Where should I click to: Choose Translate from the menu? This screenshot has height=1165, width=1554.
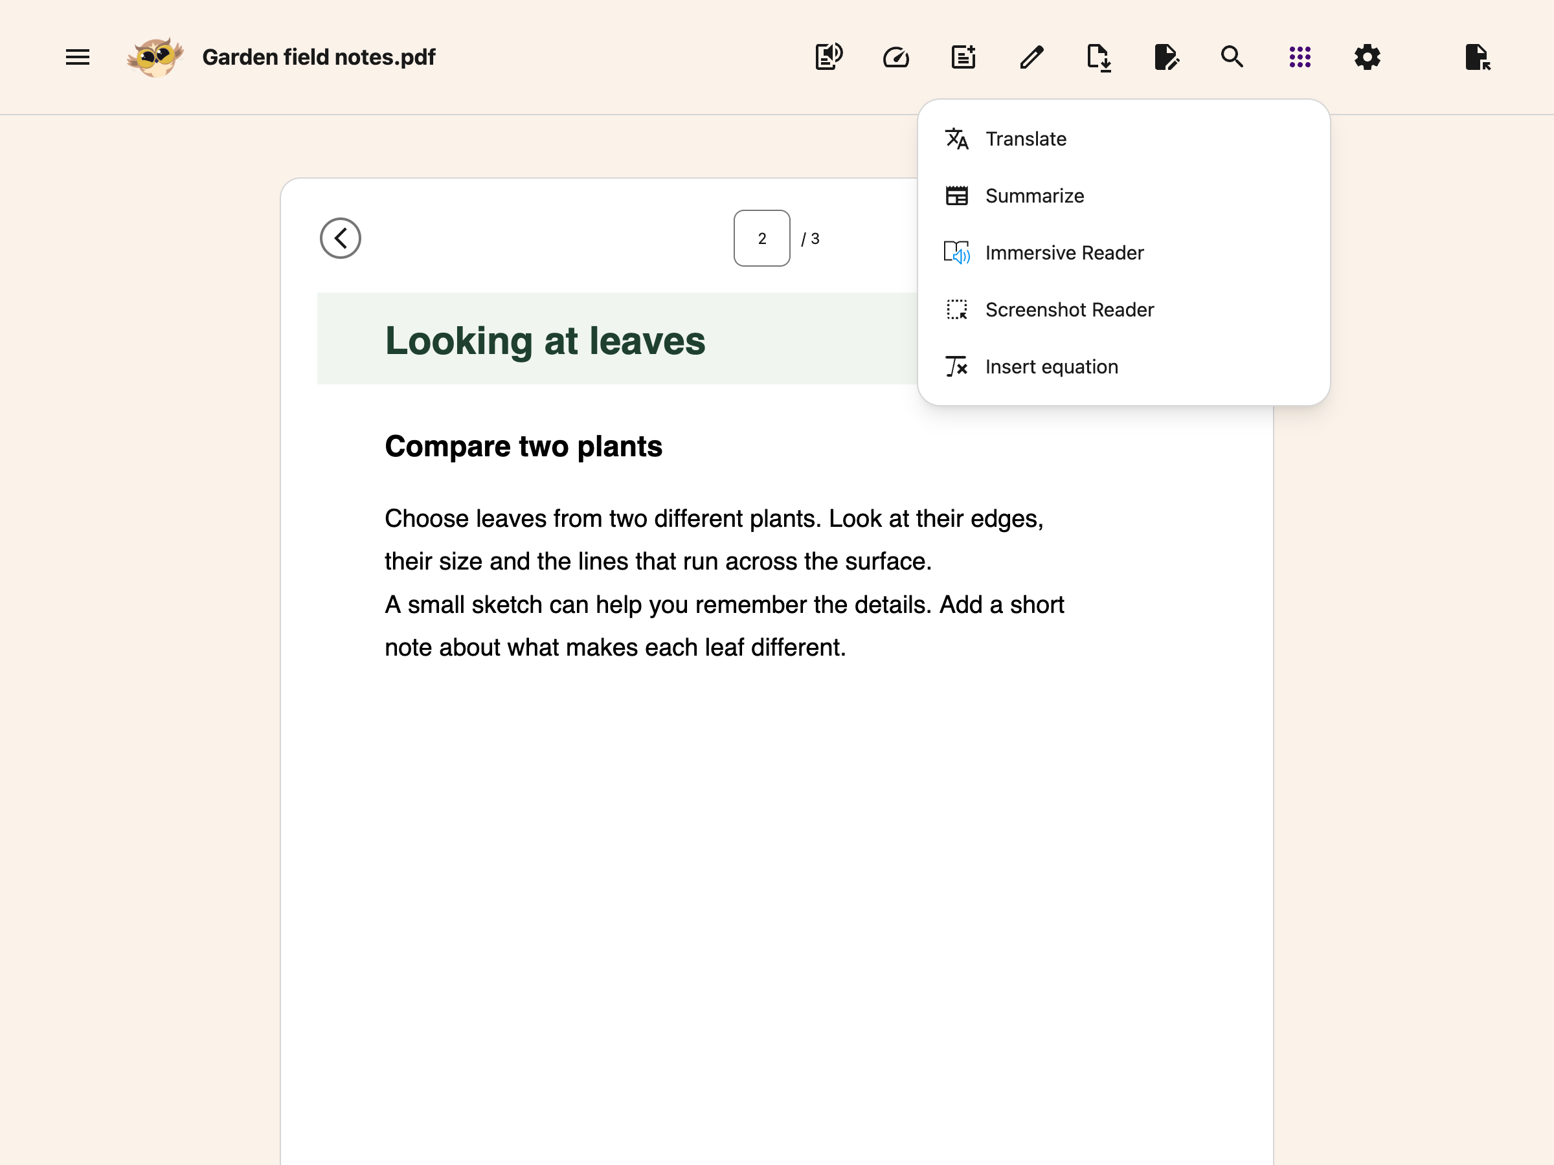pyautogui.click(x=1123, y=139)
